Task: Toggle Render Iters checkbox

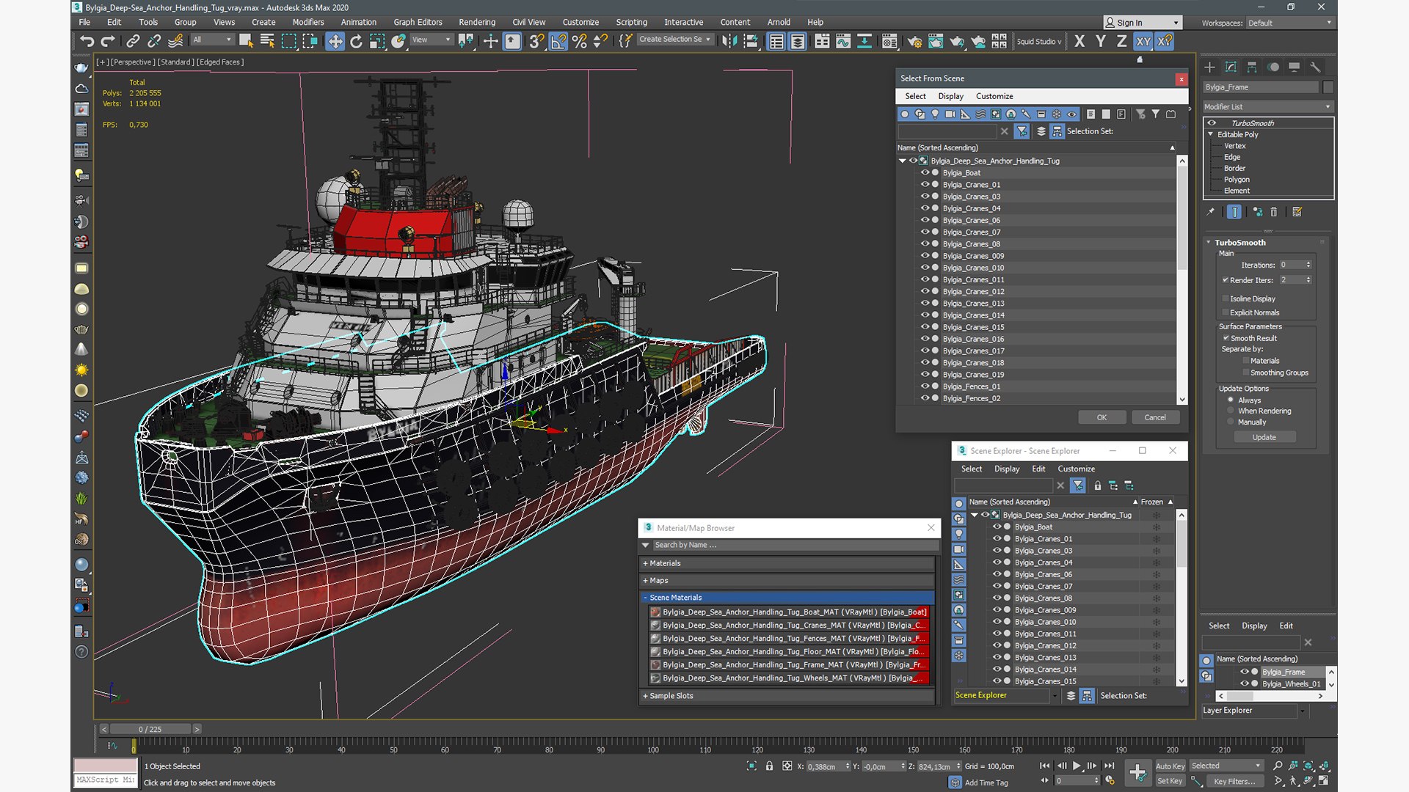Action: [x=1226, y=280]
